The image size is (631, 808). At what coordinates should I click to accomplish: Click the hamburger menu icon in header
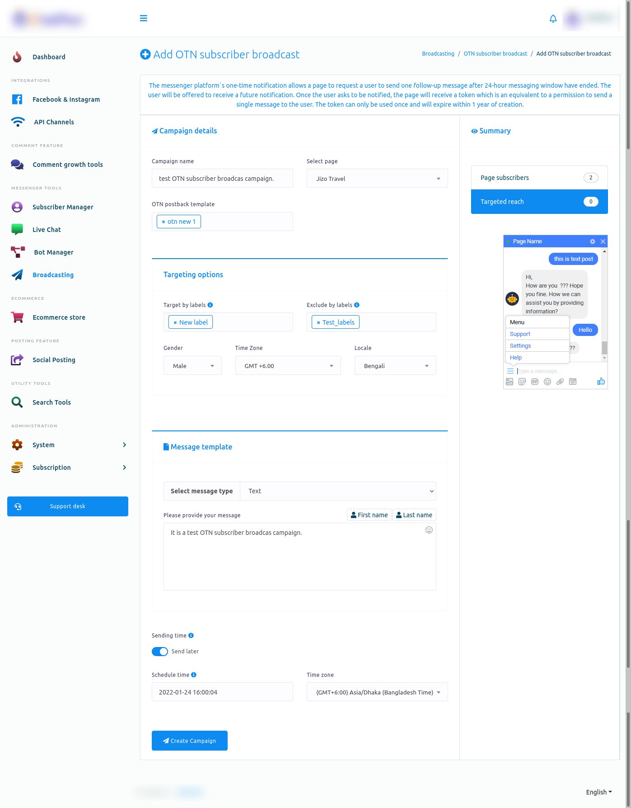pos(144,18)
